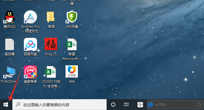Select the timg (1) red 福 image
This screenshot has height=110, width=204.
click(x=51, y=44)
